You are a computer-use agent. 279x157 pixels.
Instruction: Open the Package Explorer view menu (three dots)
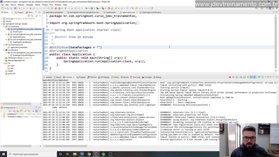pyautogui.click(x=40, y=16)
